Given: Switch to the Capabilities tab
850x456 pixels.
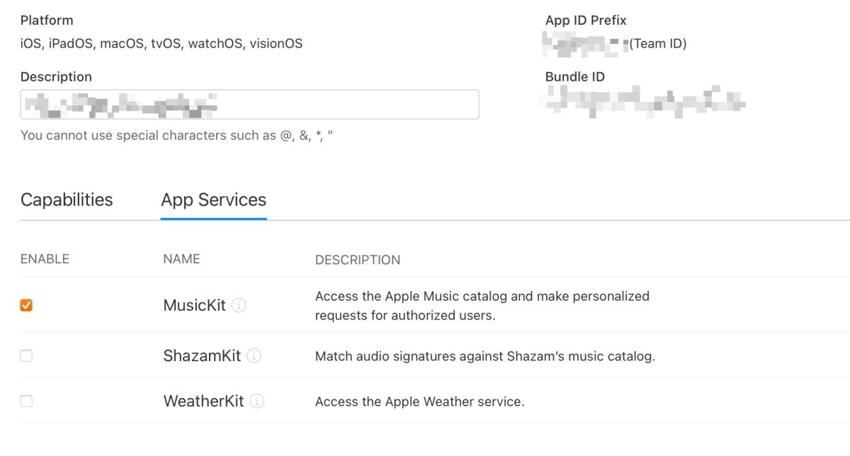Looking at the screenshot, I should pos(67,200).
